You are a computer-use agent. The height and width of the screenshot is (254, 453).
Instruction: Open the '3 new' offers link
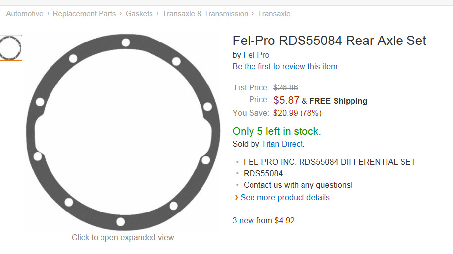(x=243, y=221)
